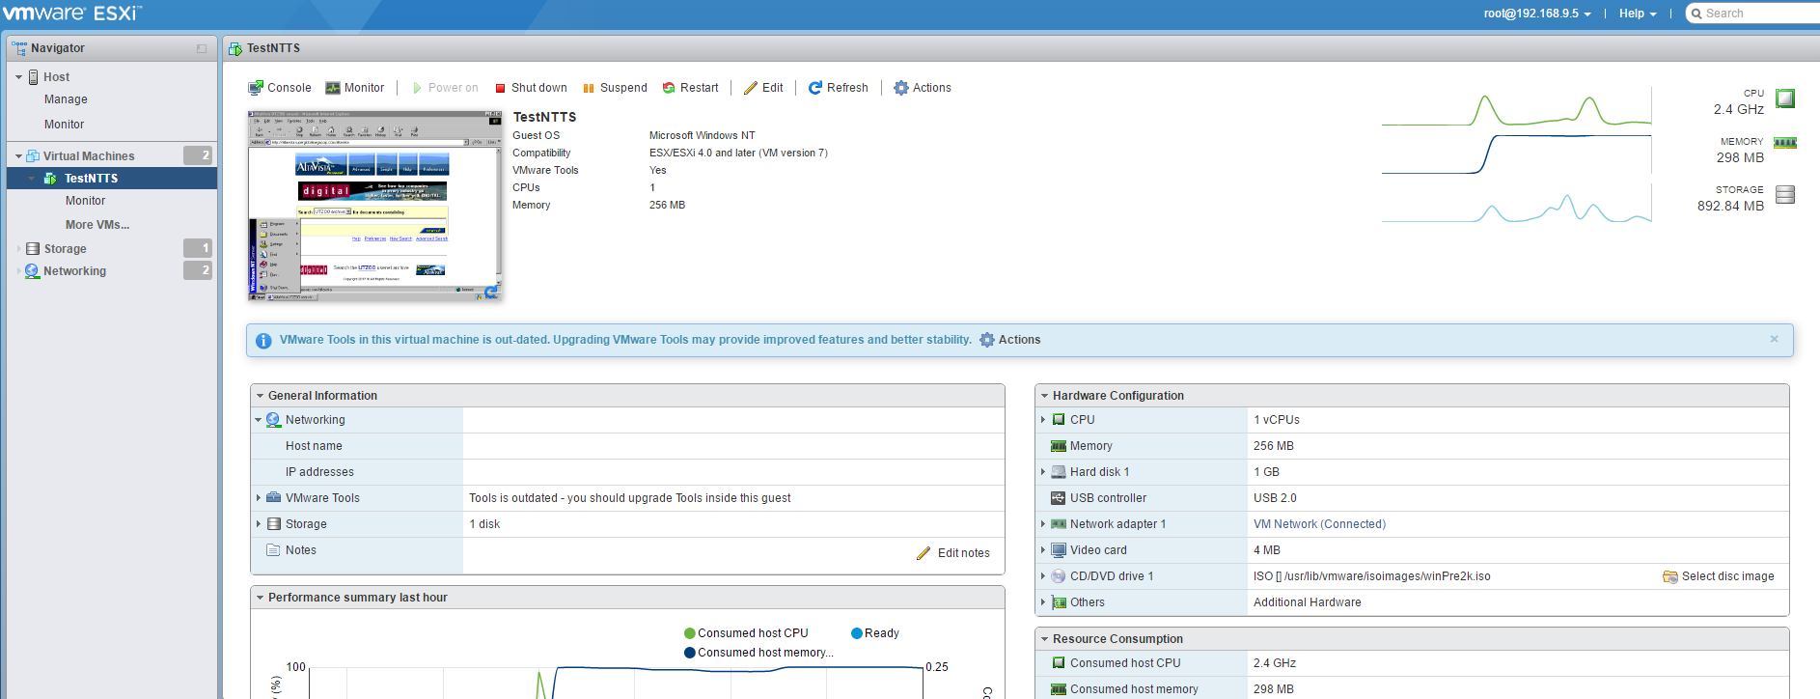Click More VMs... in the Navigator

point(97,225)
